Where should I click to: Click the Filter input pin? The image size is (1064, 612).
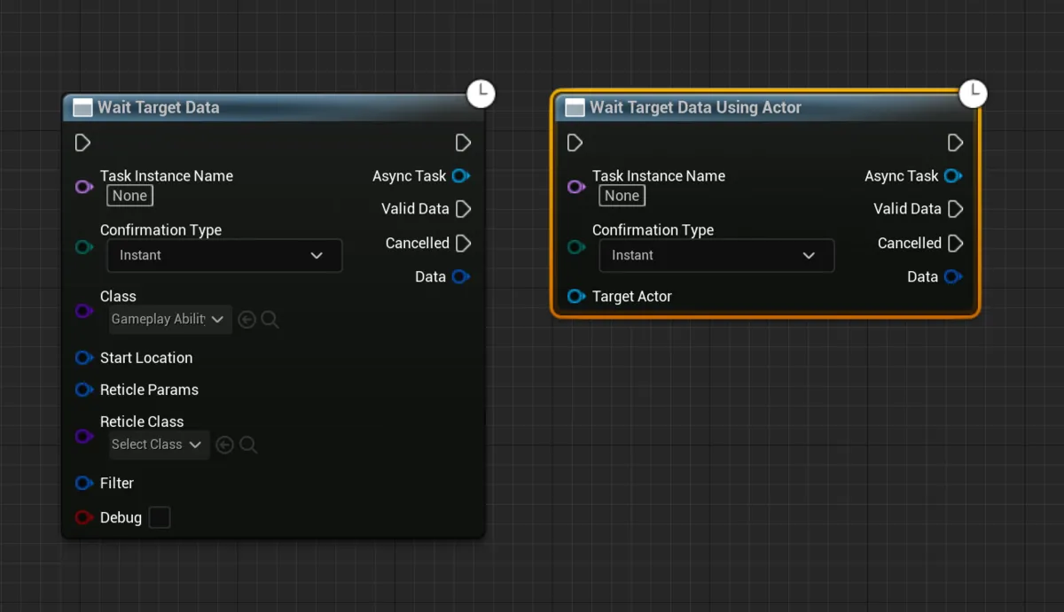pyautogui.click(x=84, y=483)
